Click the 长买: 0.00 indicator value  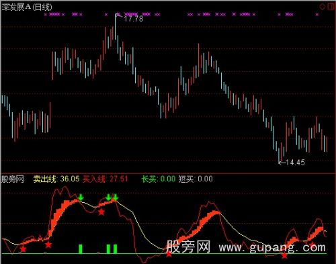159,179
